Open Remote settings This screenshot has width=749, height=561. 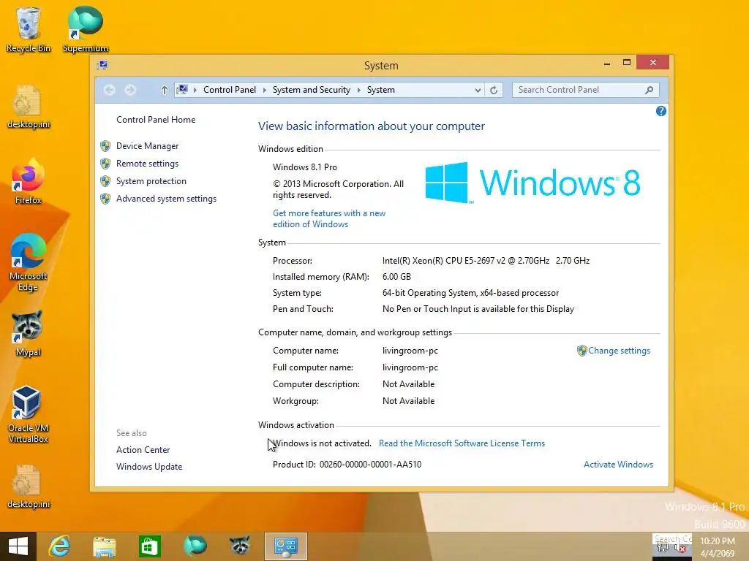pos(147,164)
